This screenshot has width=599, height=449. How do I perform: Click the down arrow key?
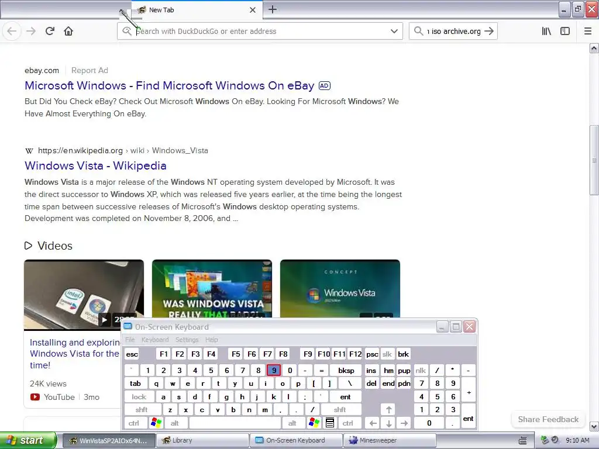click(388, 423)
